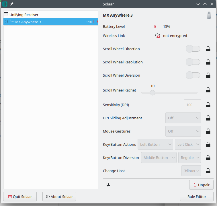Open Change Host 3:linux dropdown
The image size is (217, 206).
click(x=191, y=171)
